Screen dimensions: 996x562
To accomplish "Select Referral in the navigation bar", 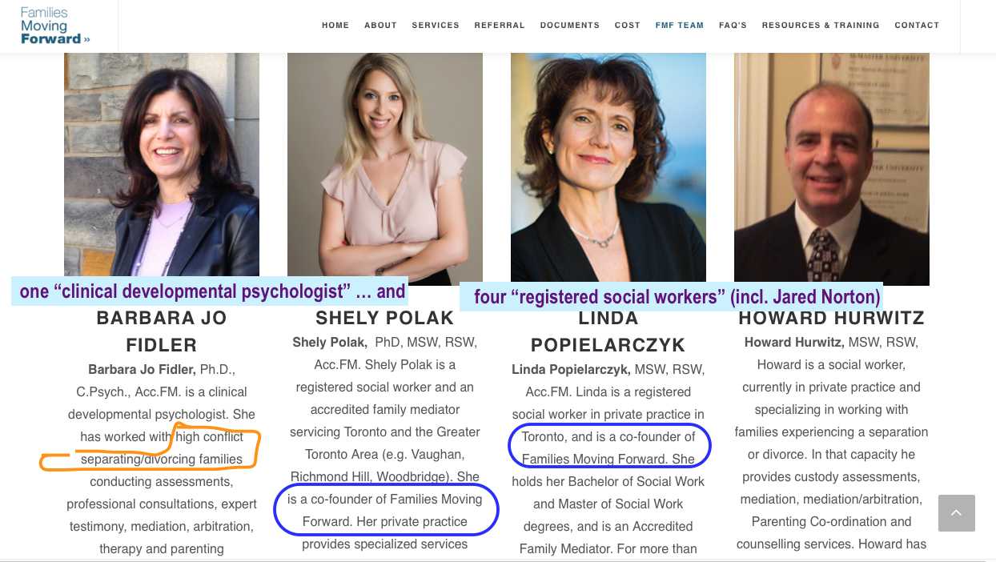I will point(500,26).
